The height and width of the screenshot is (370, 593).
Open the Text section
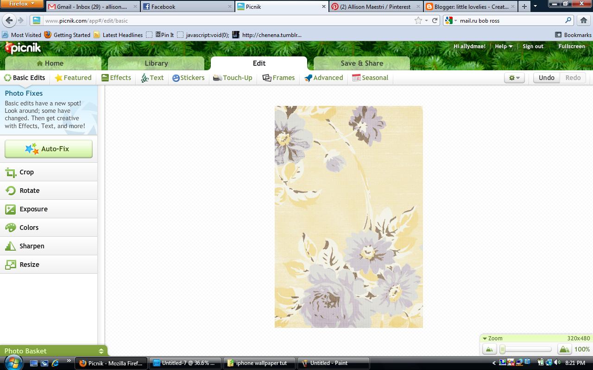coord(152,78)
